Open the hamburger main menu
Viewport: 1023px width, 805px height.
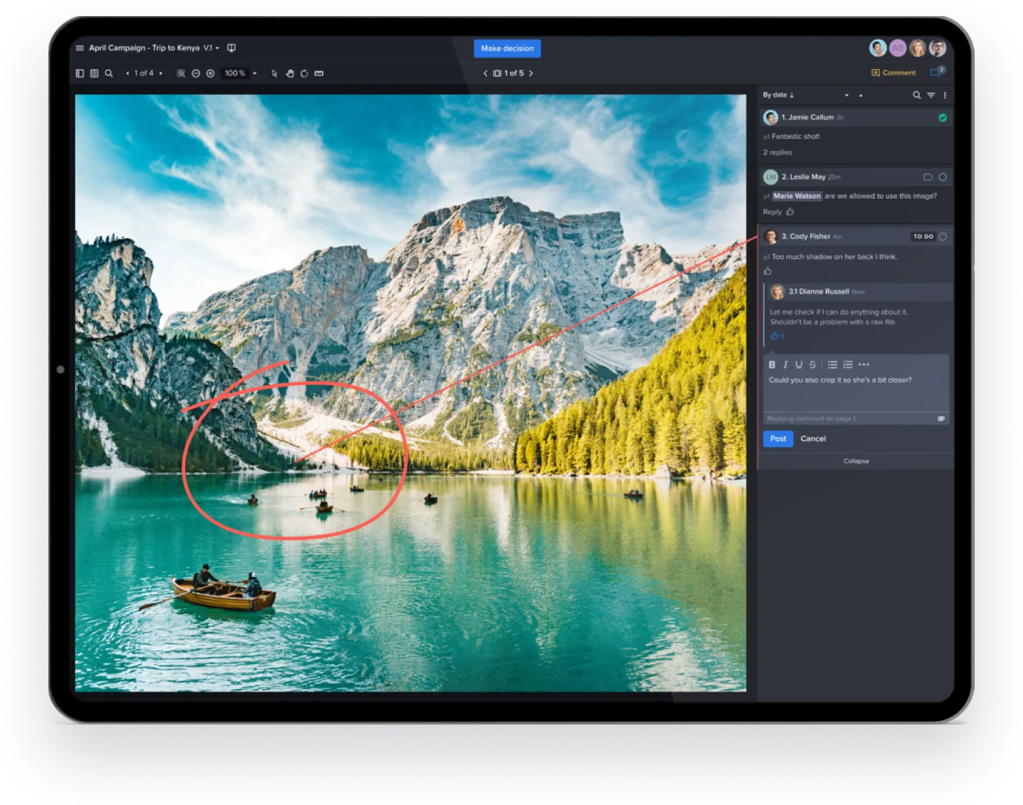80,48
